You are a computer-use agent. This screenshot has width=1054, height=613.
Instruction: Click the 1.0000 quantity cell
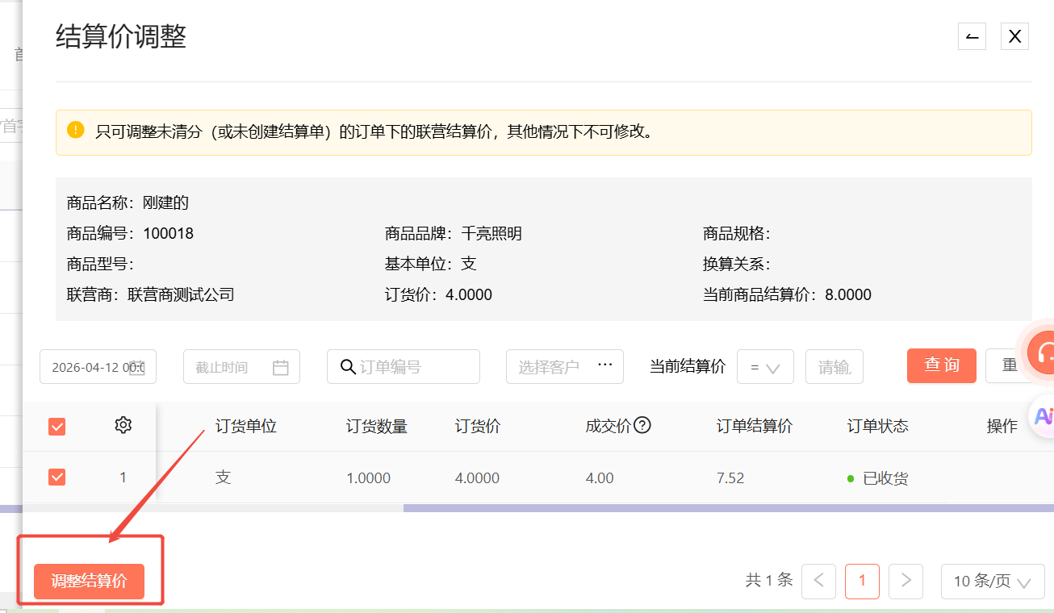(369, 478)
